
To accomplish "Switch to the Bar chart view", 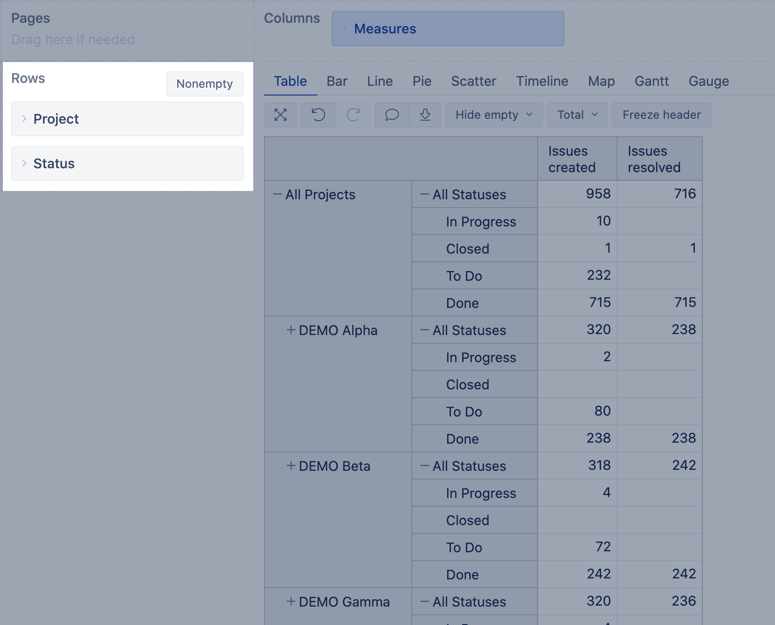I will [337, 81].
